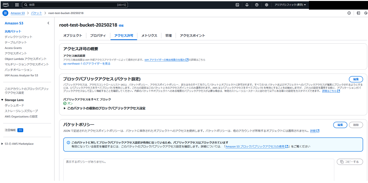Click the info icon in blue alert banner

pyautogui.click(x=68, y=143)
